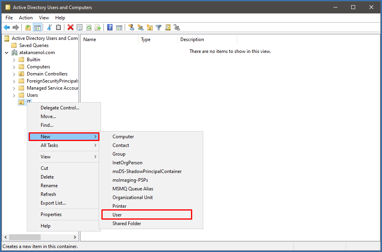The width and height of the screenshot is (382, 252).
Task: Expand the Domain Controllers chevron
Action: pyautogui.click(x=14, y=74)
